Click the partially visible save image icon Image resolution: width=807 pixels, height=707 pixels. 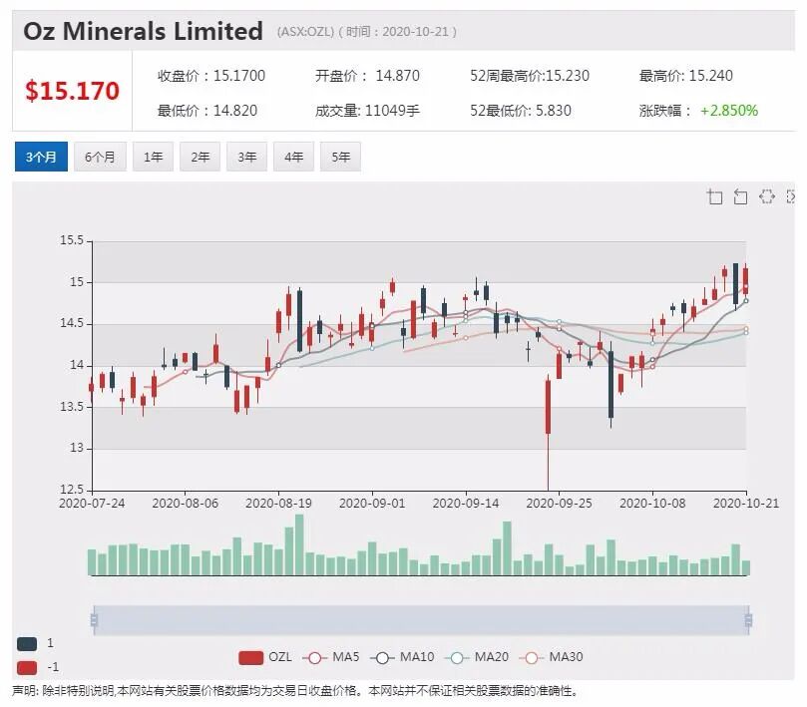[791, 196]
